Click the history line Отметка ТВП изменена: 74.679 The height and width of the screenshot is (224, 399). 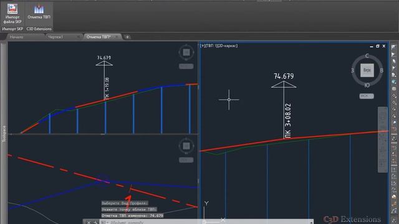pyautogui.click(x=132, y=216)
